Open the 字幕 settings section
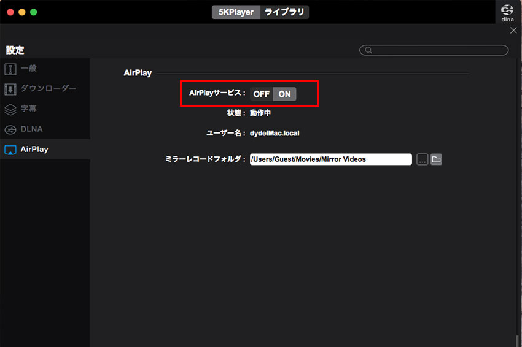 pyautogui.click(x=45, y=109)
